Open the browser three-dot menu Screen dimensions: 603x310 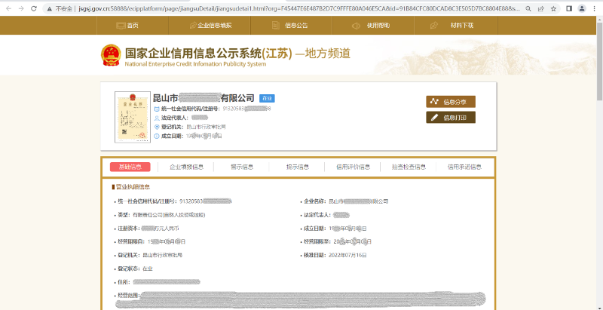point(595,8)
